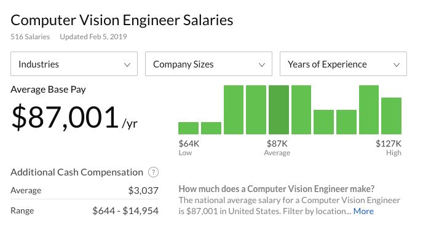The width and height of the screenshot is (423, 227).
Task: Click the $127K High label
Action: click(389, 148)
